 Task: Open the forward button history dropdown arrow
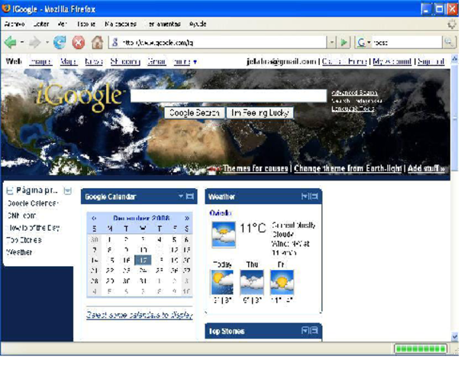tap(47, 42)
